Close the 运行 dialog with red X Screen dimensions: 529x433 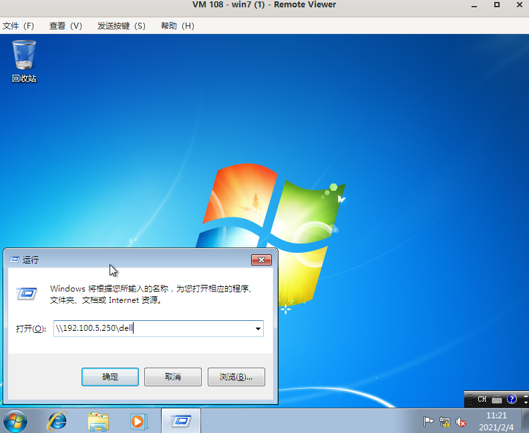coord(261,260)
